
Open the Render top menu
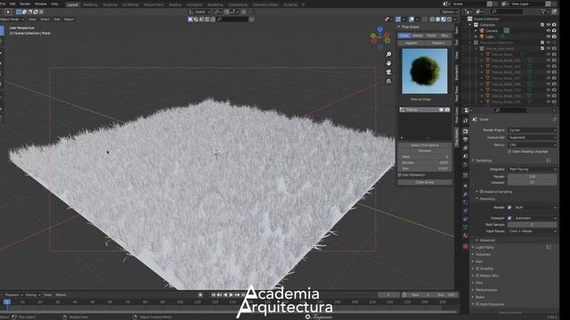pyautogui.click(x=25, y=4)
